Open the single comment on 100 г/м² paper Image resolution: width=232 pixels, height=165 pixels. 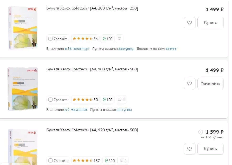point(121,100)
